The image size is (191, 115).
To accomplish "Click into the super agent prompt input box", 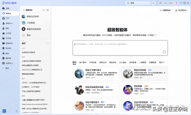I will click(120, 48).
